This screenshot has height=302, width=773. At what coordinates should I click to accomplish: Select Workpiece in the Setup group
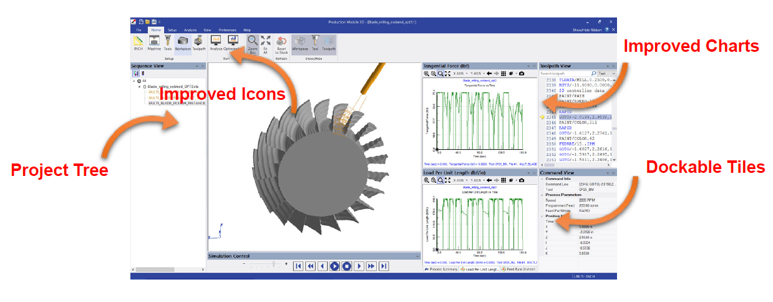(x=183, y=43)
